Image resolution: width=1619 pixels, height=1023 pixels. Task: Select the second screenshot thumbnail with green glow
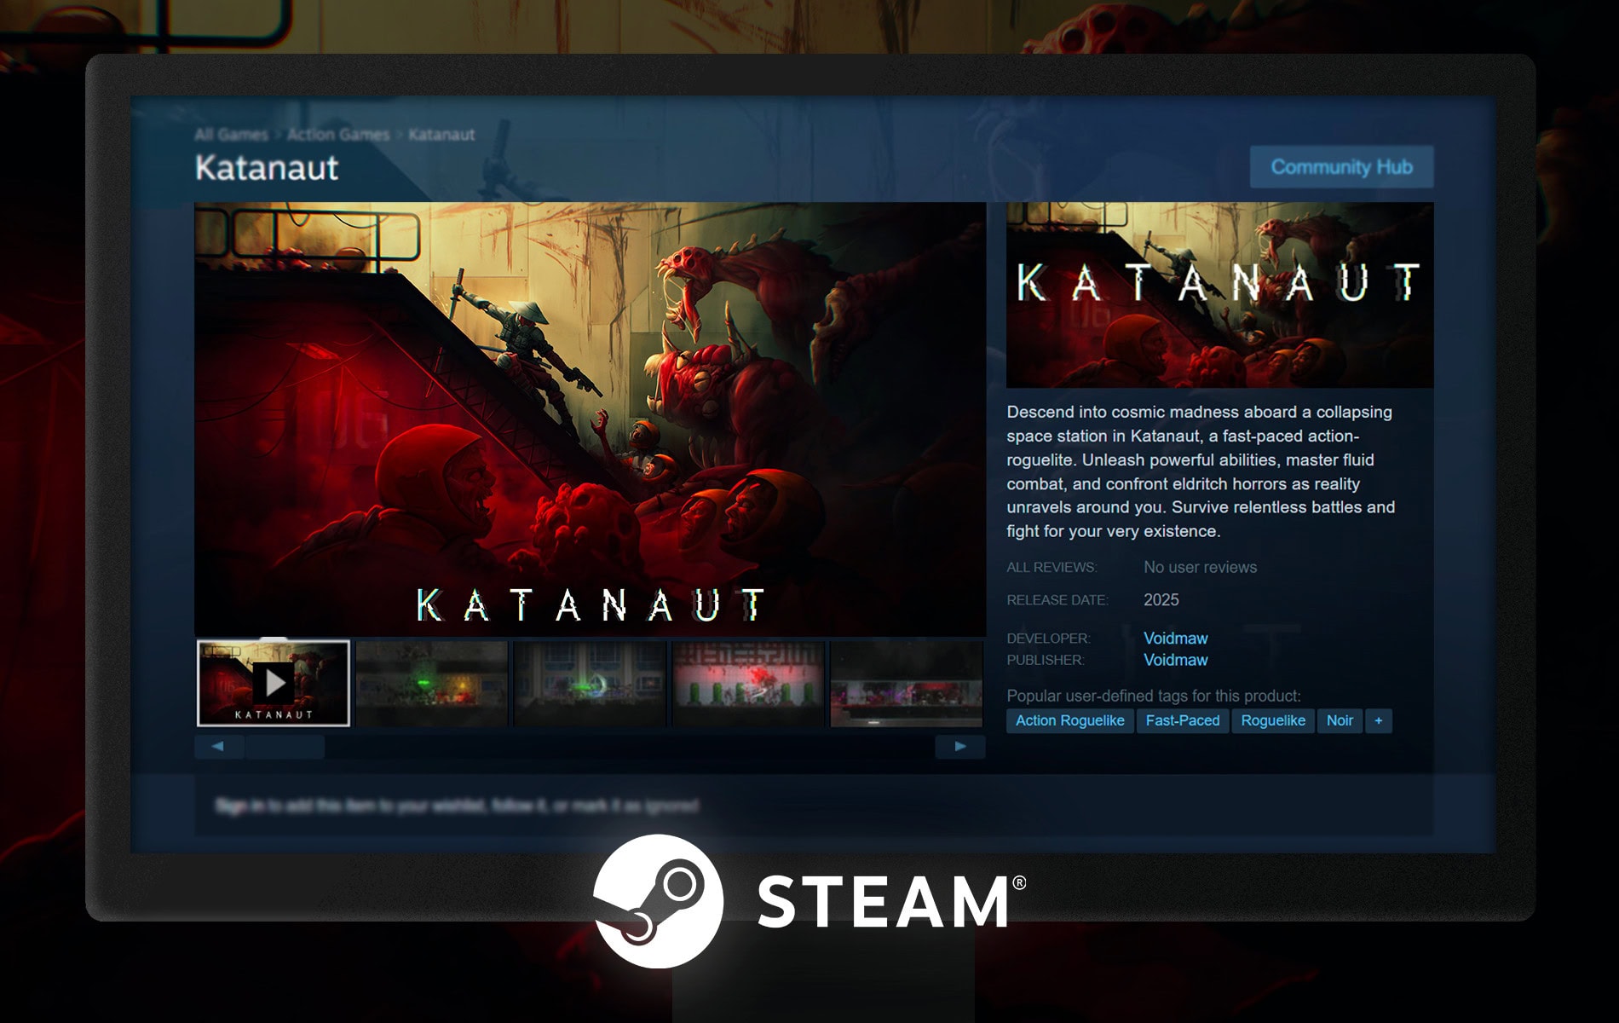point(432,683)
